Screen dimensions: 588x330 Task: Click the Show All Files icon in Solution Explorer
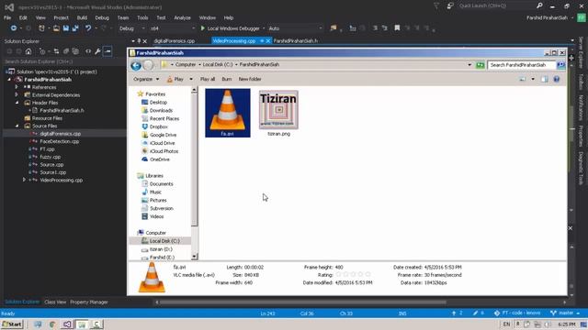[x=75, y=51]
